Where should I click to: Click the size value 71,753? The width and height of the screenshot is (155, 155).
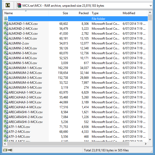pos(64,127)
